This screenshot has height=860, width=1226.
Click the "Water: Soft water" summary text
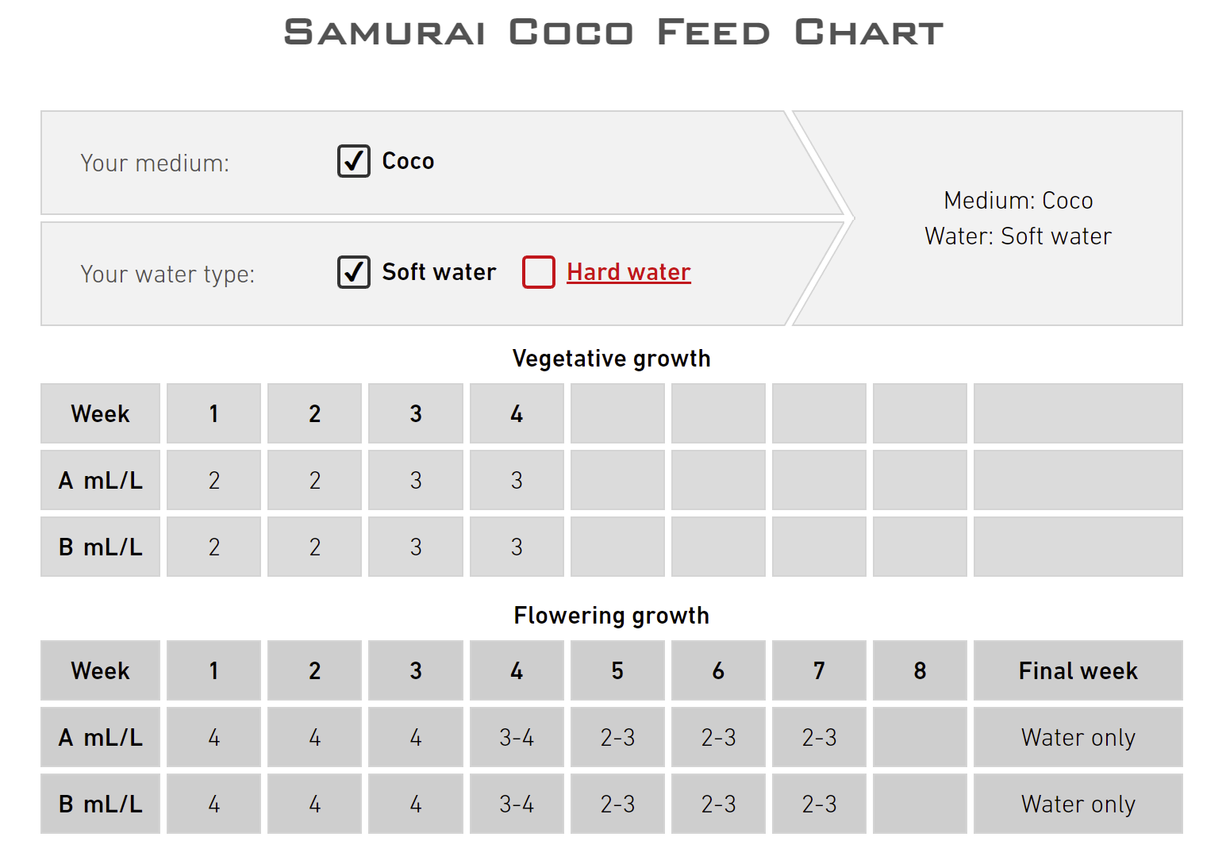coord(1018,236)
